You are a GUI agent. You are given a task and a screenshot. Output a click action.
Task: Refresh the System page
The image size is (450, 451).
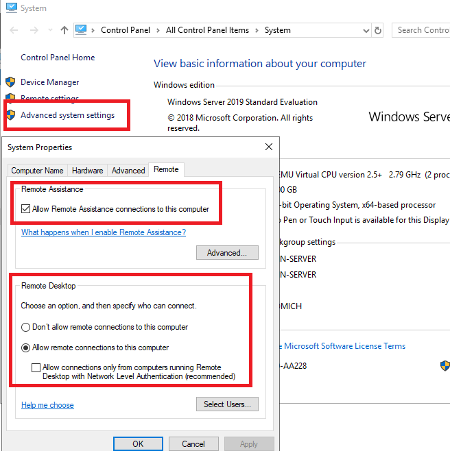[x=378, y=30]
